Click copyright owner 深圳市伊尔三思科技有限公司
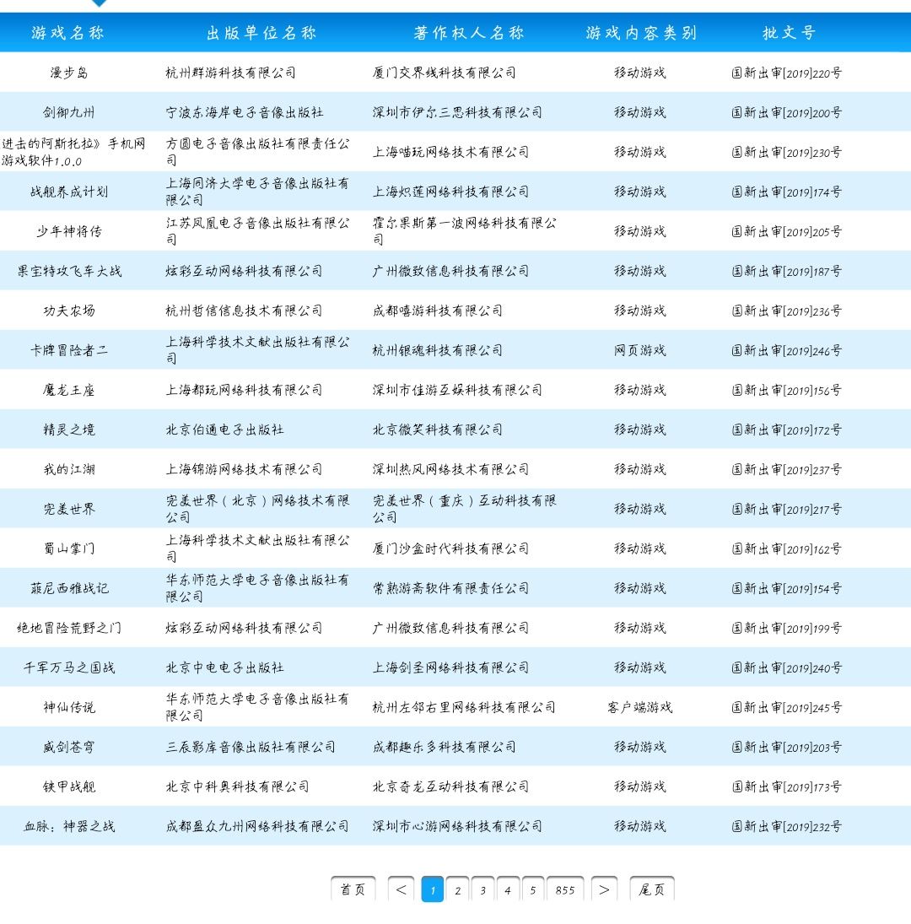911x924 pixels. (x=457, y=112)
